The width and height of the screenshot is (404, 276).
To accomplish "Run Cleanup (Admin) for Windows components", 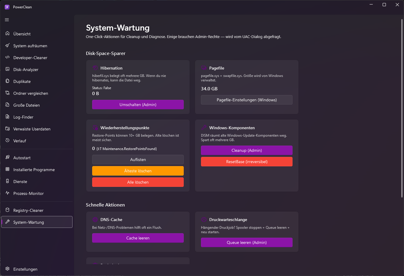I will point(247,150).
